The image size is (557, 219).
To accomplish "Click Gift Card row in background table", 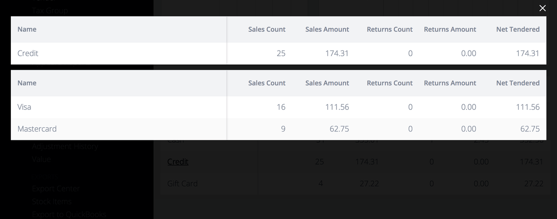I will (182, 184).
